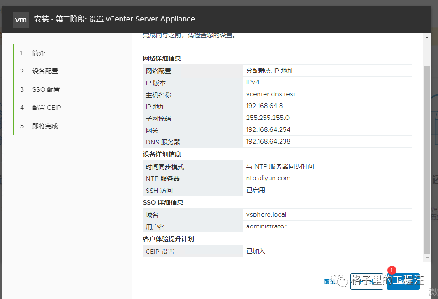Click the 取消 cancel link
438x299 pixels.
[x=330, y=282]
